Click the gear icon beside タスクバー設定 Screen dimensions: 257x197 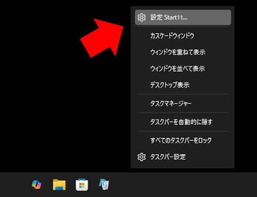[x=141, y=157]
